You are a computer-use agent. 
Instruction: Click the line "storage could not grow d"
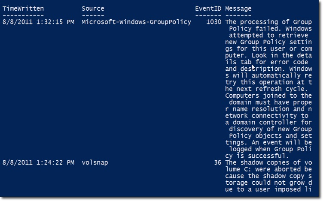point(268,183)
